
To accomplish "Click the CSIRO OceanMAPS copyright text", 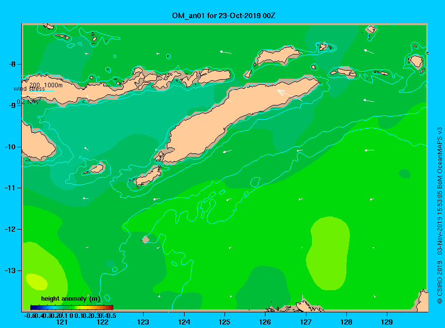I will tap(439, 215).
